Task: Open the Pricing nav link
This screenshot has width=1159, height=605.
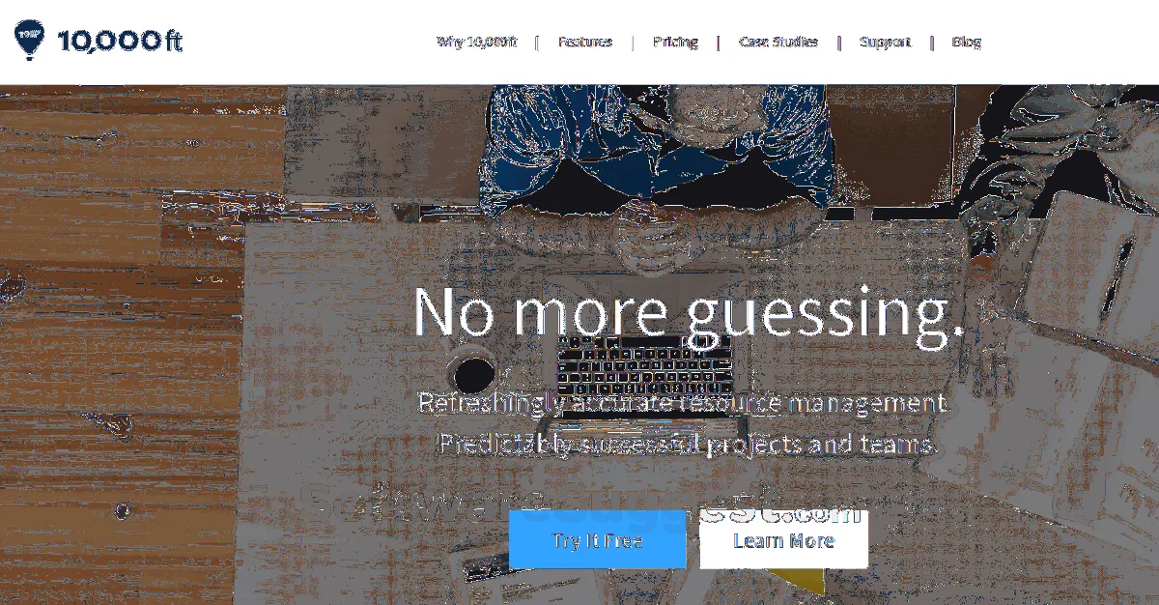Action: click(675, 42)
